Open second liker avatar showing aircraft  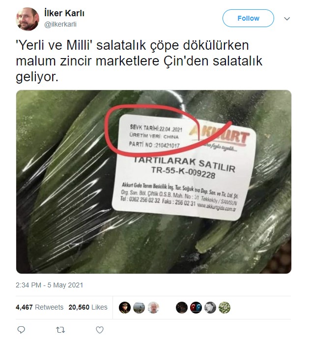(x=139, y=308)
